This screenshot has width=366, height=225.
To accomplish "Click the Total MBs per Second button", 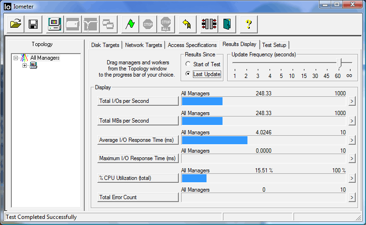I will pyautogui.click(x=138, y=121).
